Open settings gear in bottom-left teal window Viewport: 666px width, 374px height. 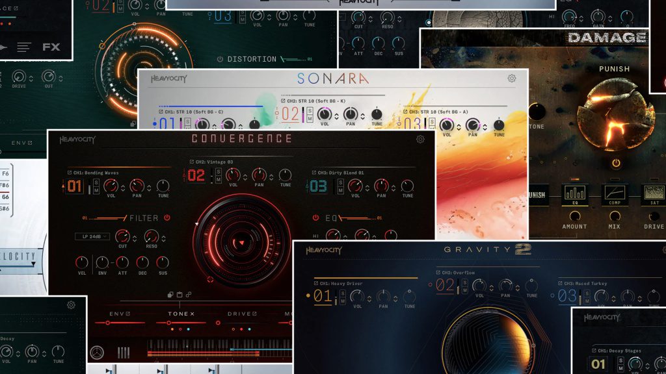pyautogui.click(x=71, y=305)
